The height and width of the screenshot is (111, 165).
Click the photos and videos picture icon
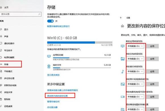click(x=123, y=84)
